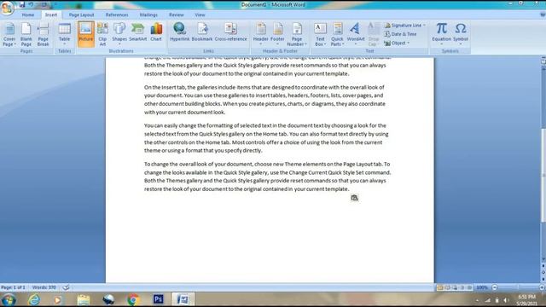Open Internet Explorer from taskbar
The width and height of the screenshot is (546, 307).
(x=34, y=299)
